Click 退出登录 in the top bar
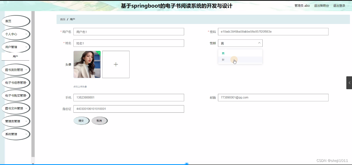352x165 pixels. 339,5
